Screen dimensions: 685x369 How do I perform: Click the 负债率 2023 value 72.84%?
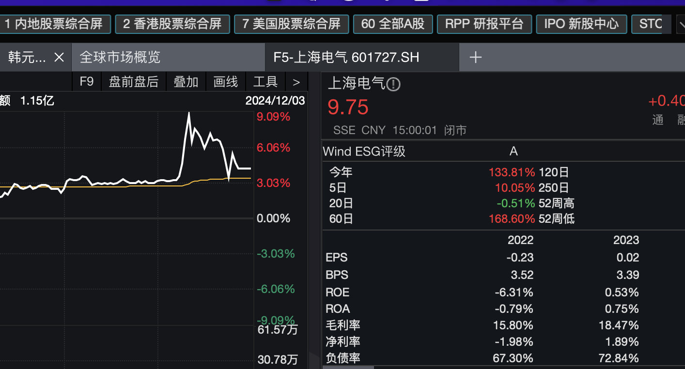619,358
